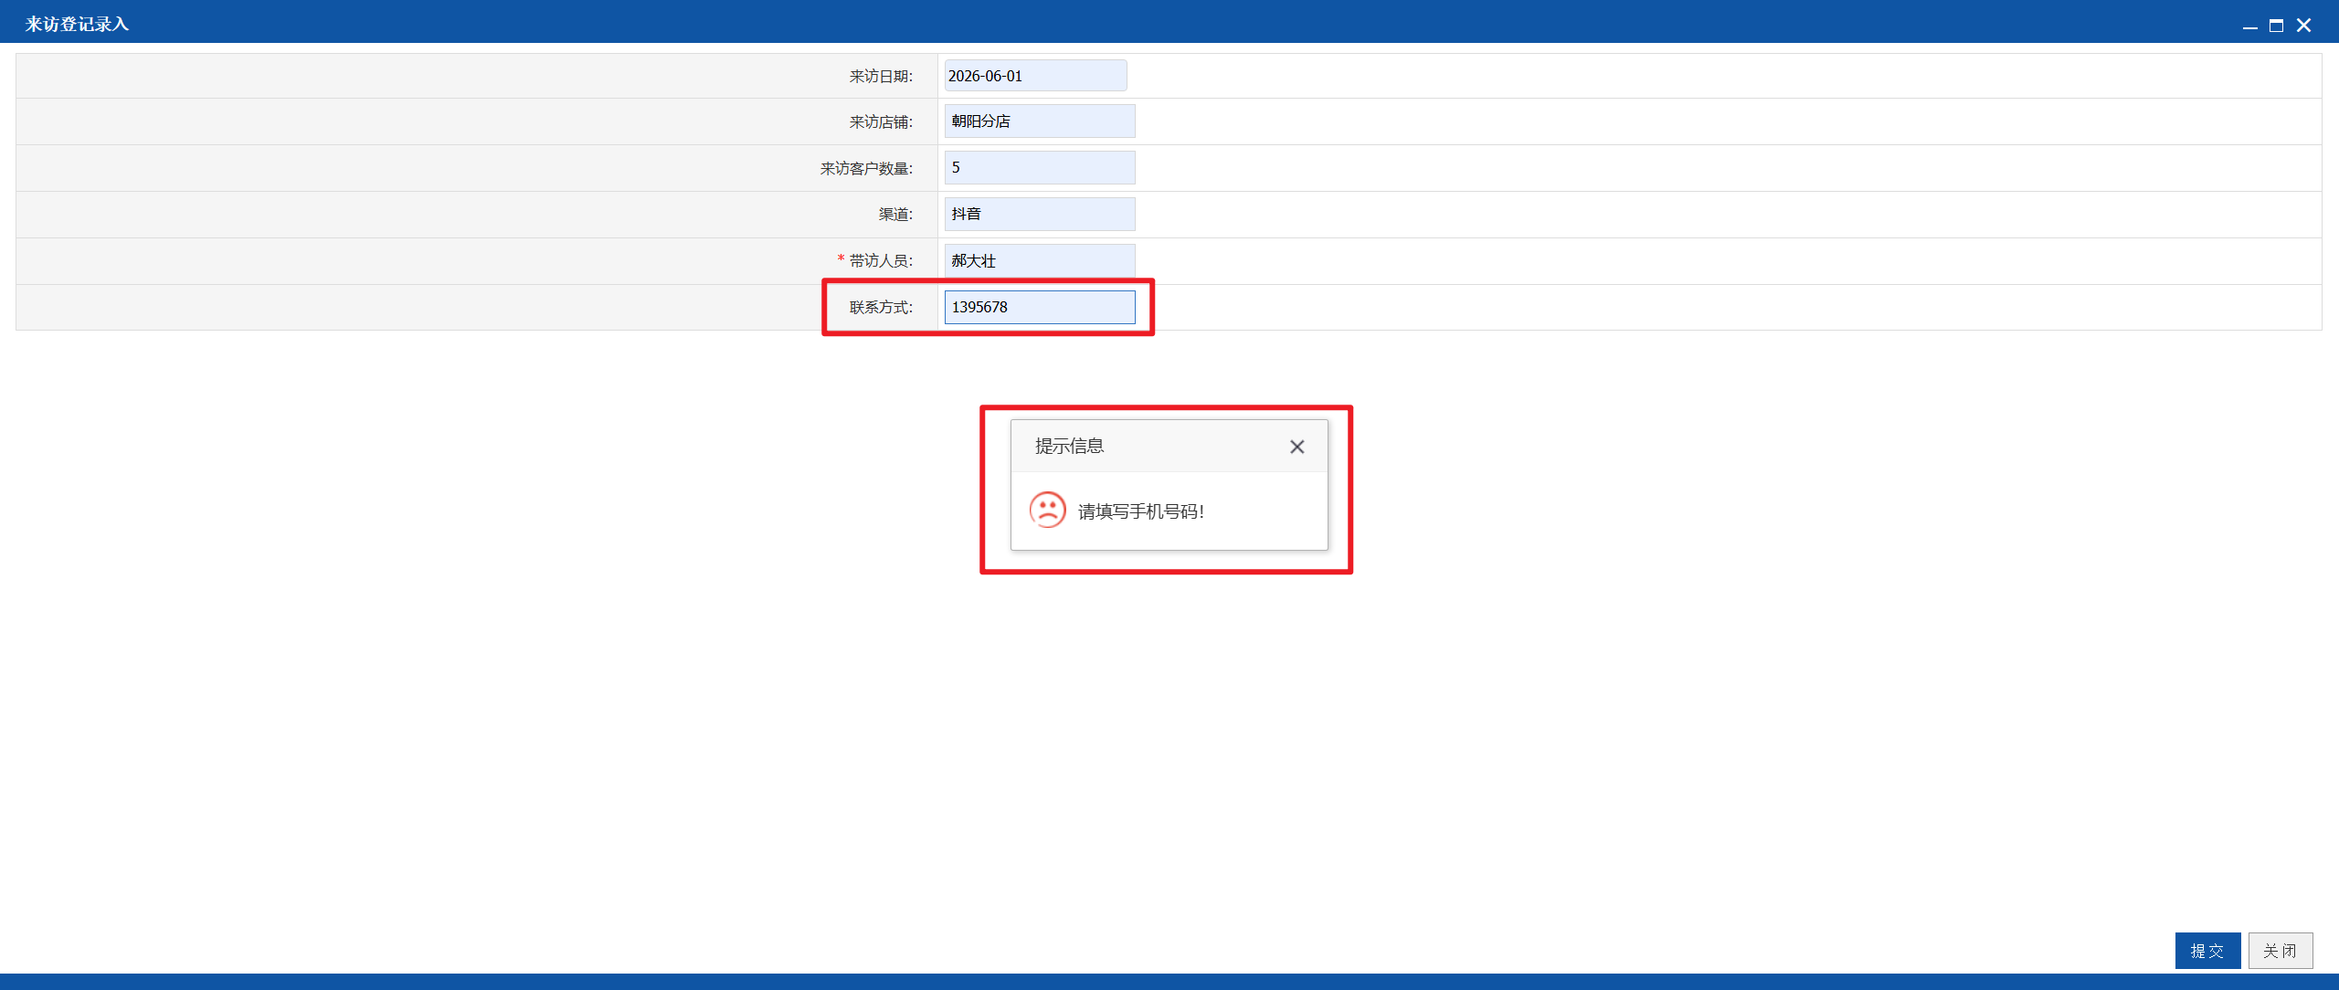This screenshot has width=2339, height=990.
Task: Close the 提示信息 popup with its X
Action: coord(1297,447)
